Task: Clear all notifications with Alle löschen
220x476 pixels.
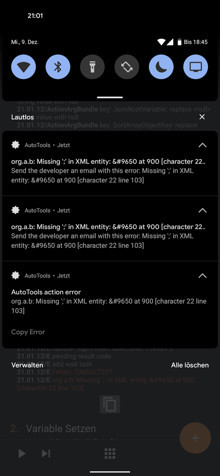Action: [190, 365]
